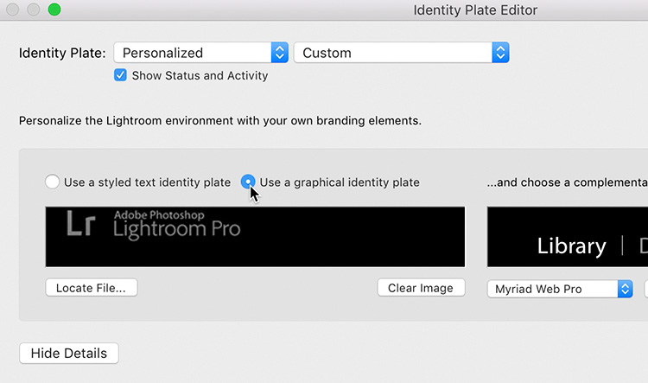The height and width of the screenshot is (383, 648).
Task: Click the Lr logo in the preview
Action: tap(81, 223)
